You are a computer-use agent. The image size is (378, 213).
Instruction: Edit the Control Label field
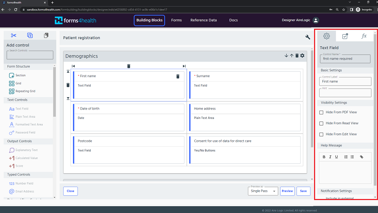pyautogui.click(x=345, y=81)
